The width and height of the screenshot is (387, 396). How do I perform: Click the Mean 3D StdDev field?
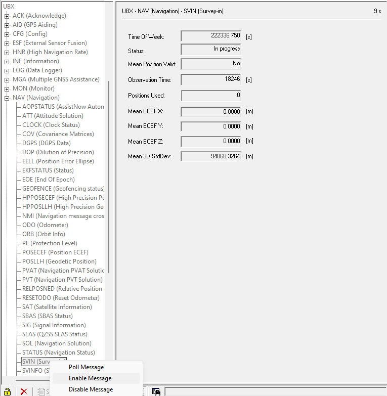[210, 156]
